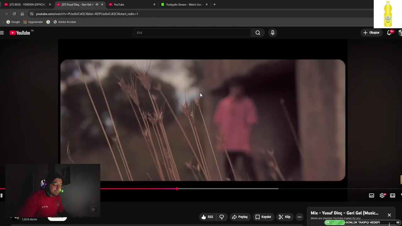Focus the Ara search field

192,33
